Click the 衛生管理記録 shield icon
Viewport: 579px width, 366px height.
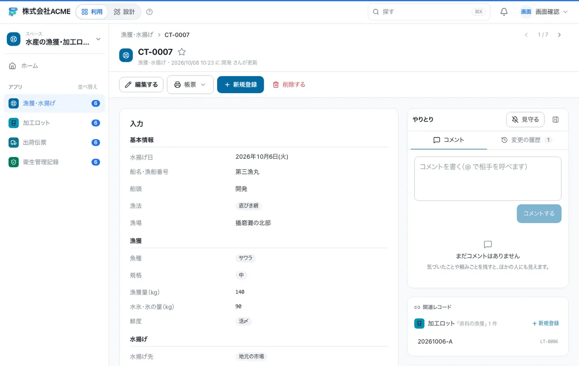(14, 162)
